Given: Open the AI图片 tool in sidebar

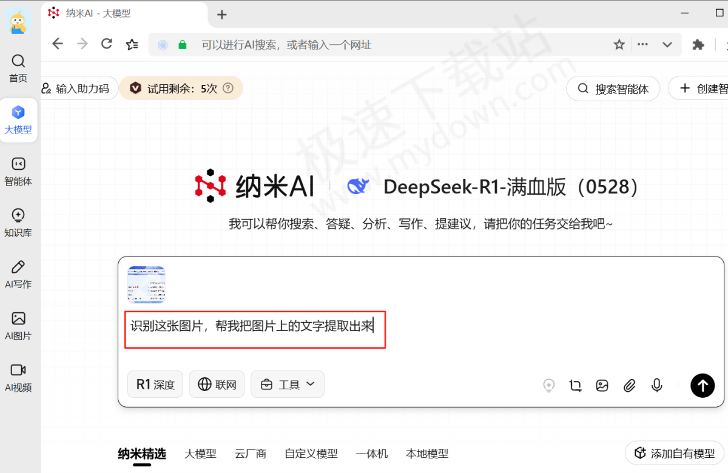Looking at the screenshot, I should (18, 325).
